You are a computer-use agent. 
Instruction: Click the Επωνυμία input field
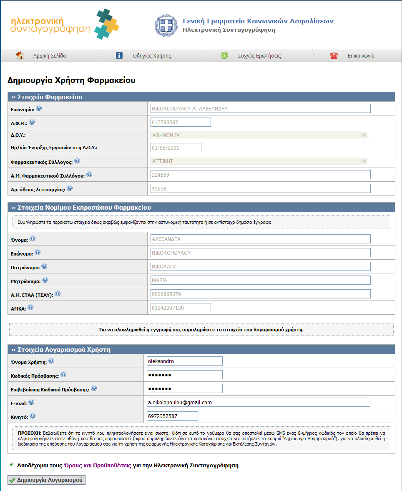[260, 109]
